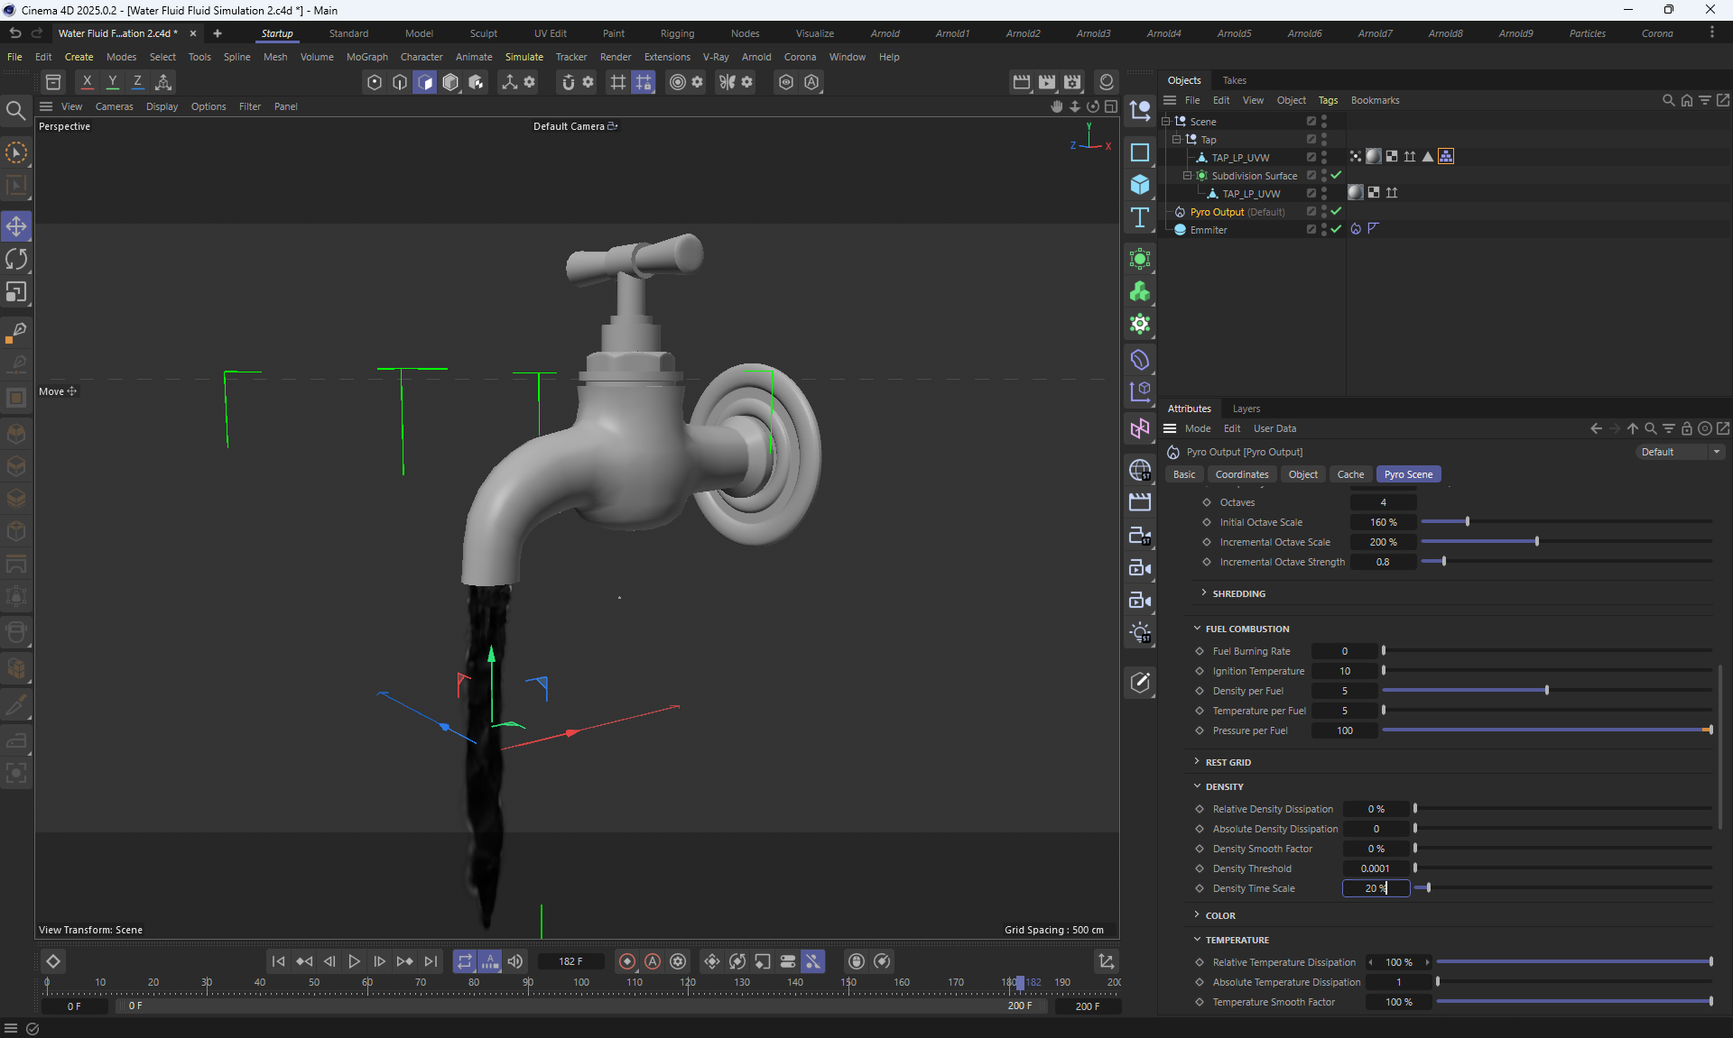
Task: Switch to the Cache tab
Action: pyautogui.click(x=1350, y=474)
